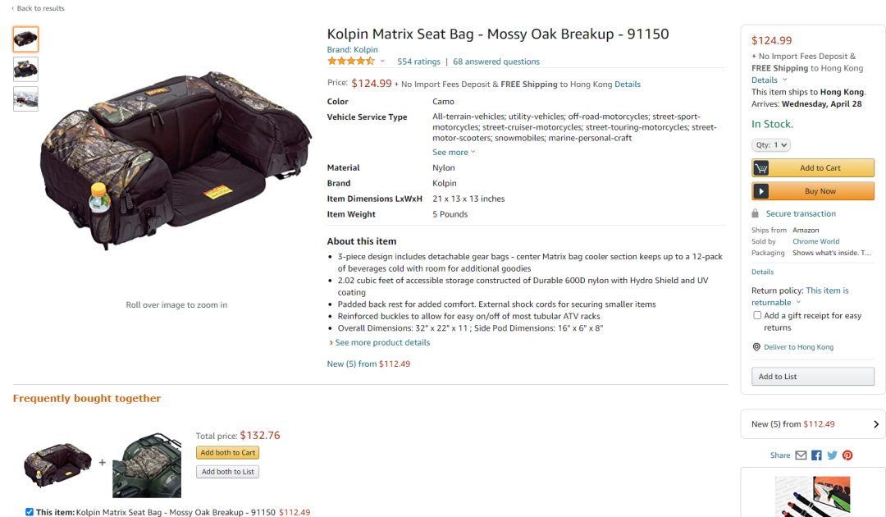886x517 pixels.
Task: Expand the star ratings breakdown arrow
Action: pyautogui.click(x=382, y=61)
